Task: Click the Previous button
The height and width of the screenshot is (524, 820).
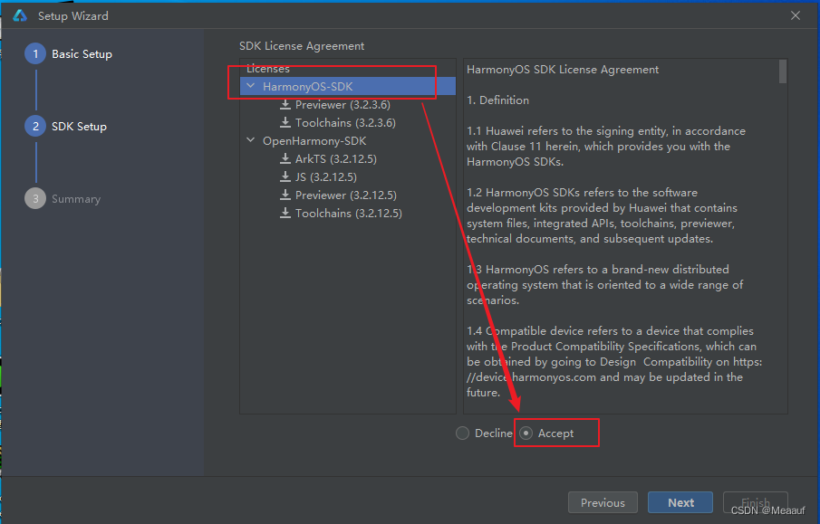Action: (603, 502)
